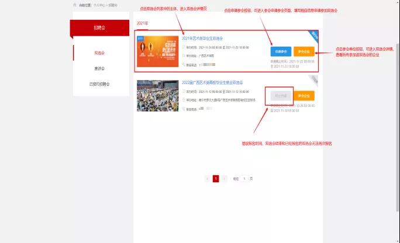Image resolution: width=400 pixels, height=243 pixels.
Task: Open the 已预约招聘会 sidebar tab
Action: (99, 84)
